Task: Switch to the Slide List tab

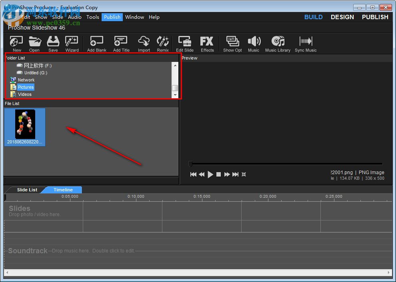Action: 27,190
